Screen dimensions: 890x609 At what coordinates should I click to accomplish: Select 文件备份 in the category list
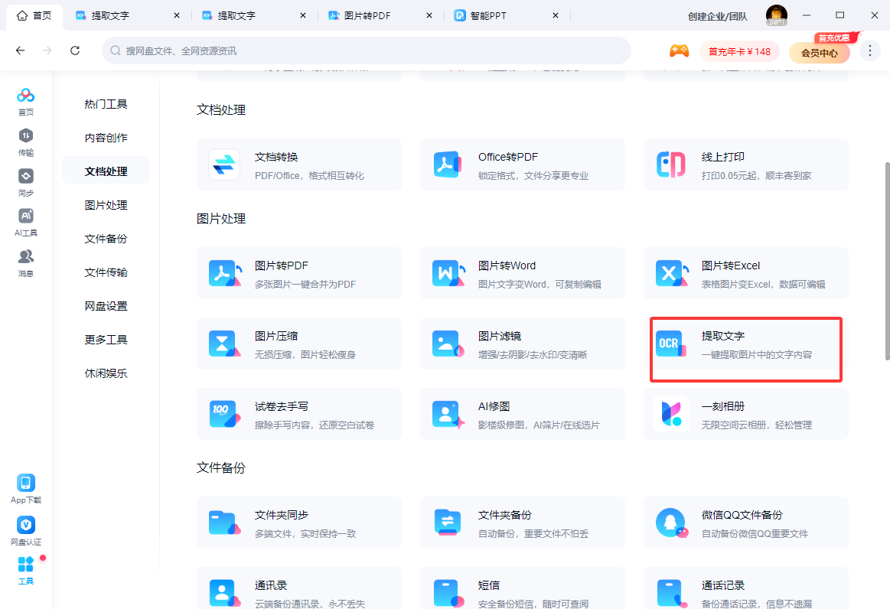pos(106,239)
